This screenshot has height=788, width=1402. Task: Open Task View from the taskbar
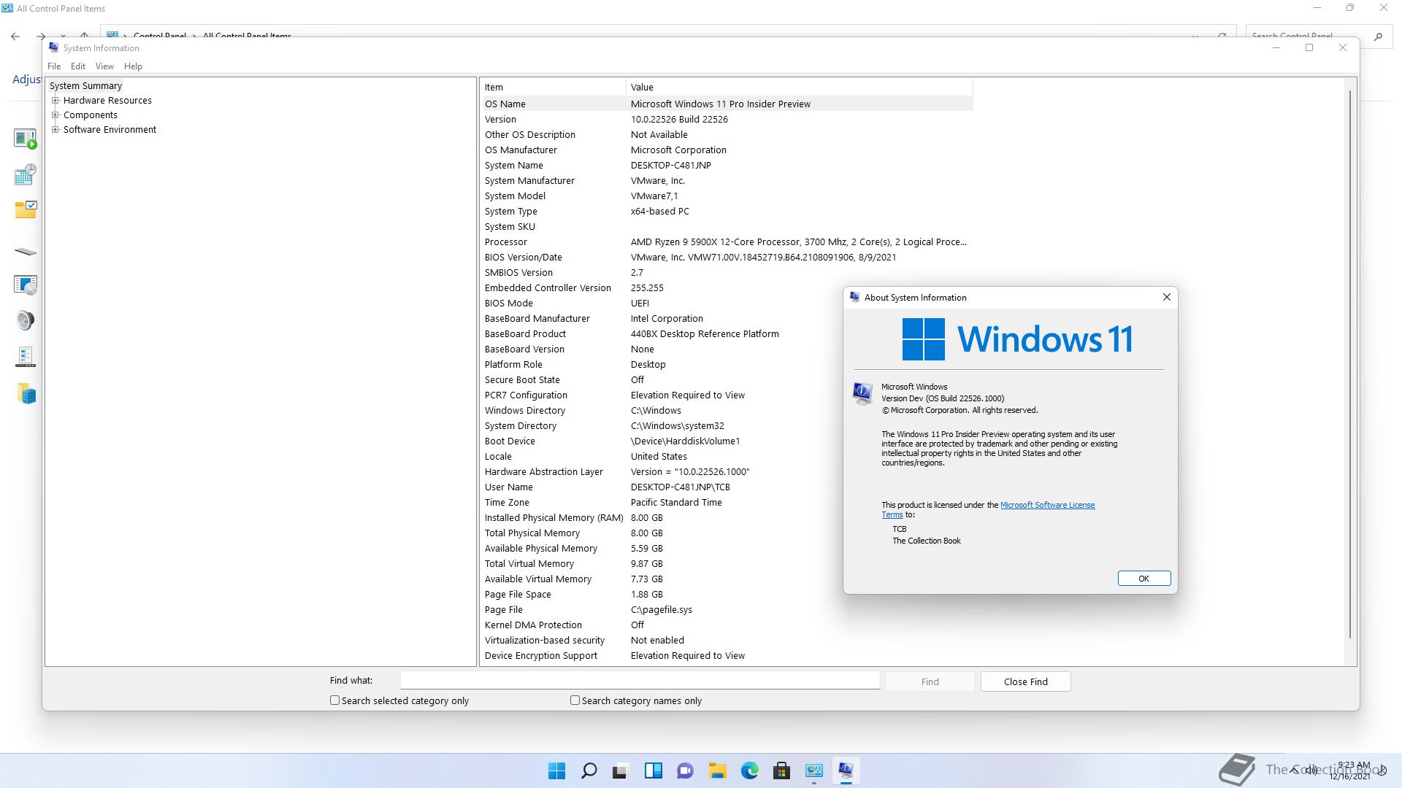pyautogui.click(x=621, y=770)
